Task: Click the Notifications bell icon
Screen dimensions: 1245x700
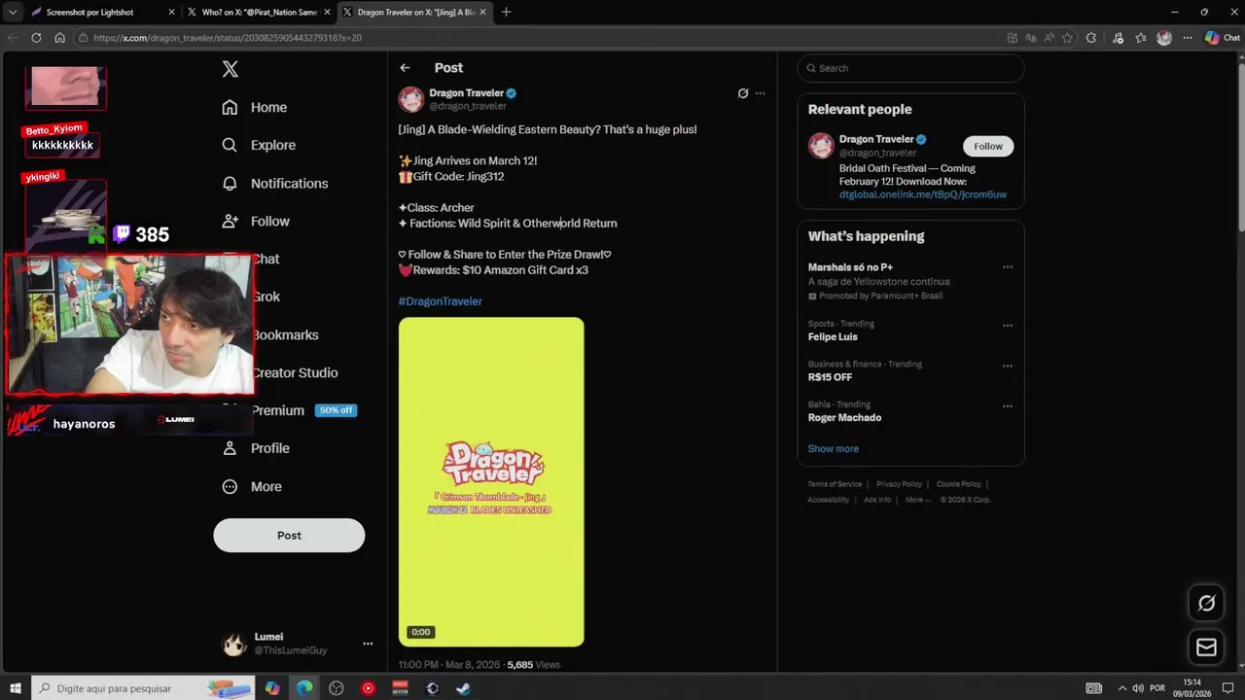Action: pos(230,183)
